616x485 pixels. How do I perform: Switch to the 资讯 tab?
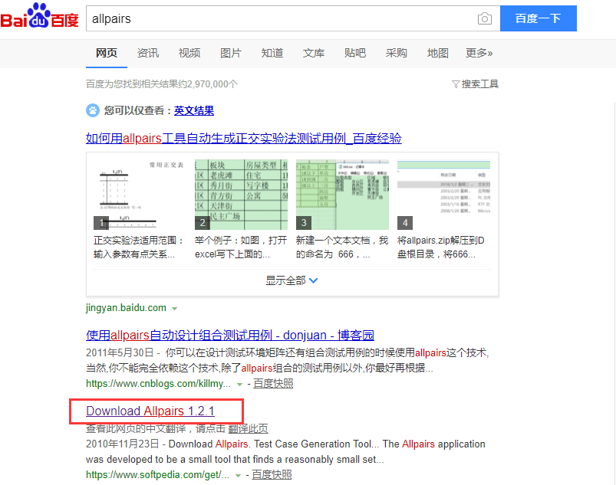(x=148, y=53)
